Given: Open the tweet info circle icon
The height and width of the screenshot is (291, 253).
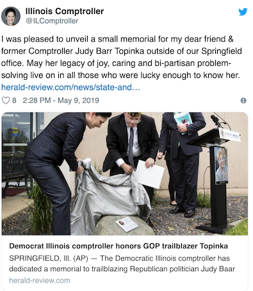Looking at the screenshot, I should point(243,100).
